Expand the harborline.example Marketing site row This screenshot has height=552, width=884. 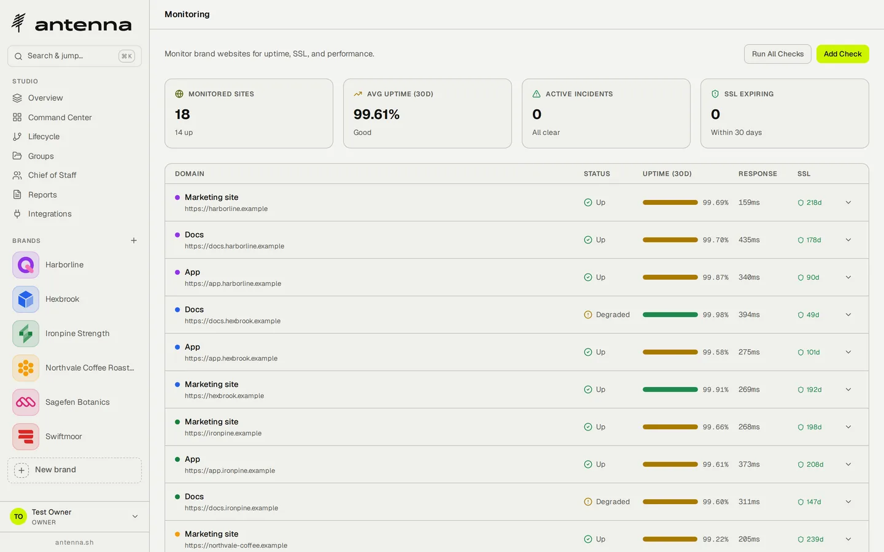(x=848, y=202)
